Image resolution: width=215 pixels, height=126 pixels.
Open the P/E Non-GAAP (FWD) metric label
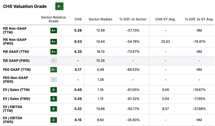[15, 41]
